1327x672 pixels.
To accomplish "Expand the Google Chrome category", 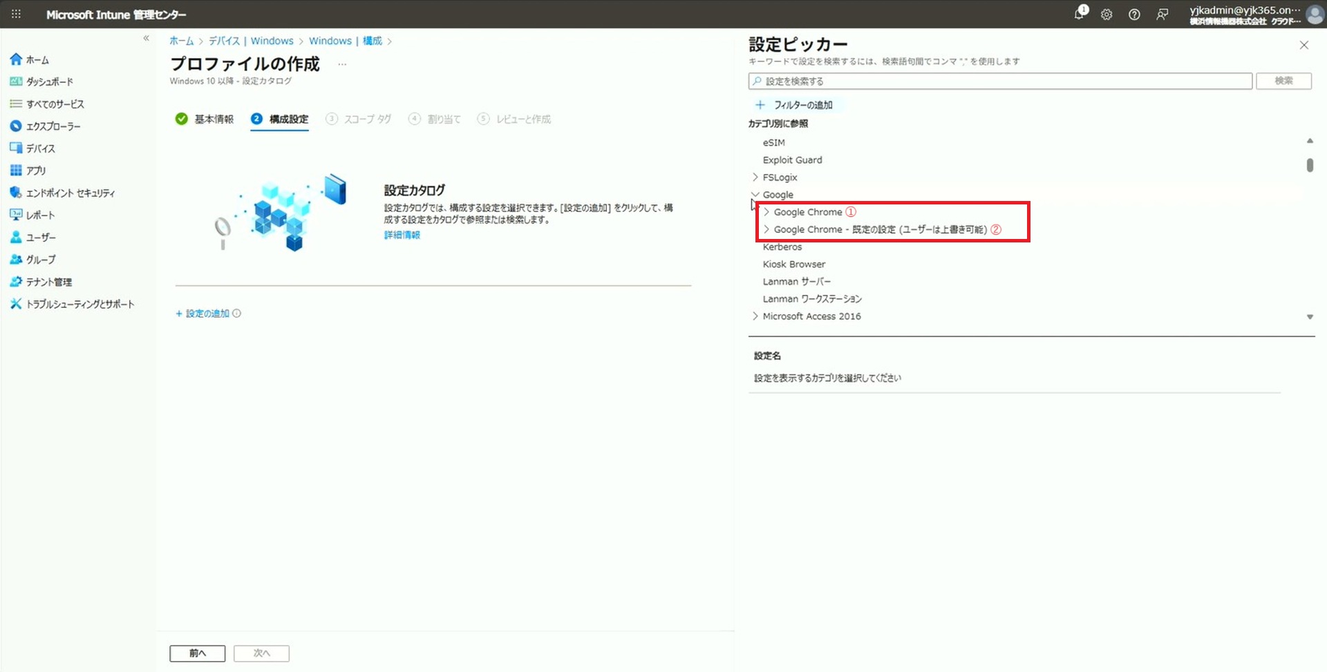I will coord(766,212).
